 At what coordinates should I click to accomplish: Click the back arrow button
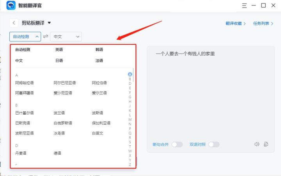click(14, 23)
